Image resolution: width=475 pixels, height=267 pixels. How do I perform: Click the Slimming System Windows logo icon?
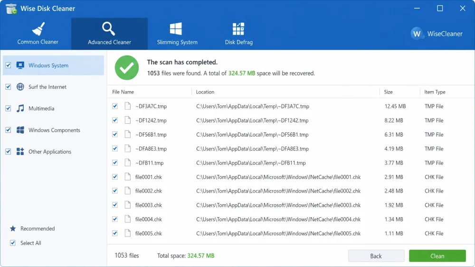point(176,29)
